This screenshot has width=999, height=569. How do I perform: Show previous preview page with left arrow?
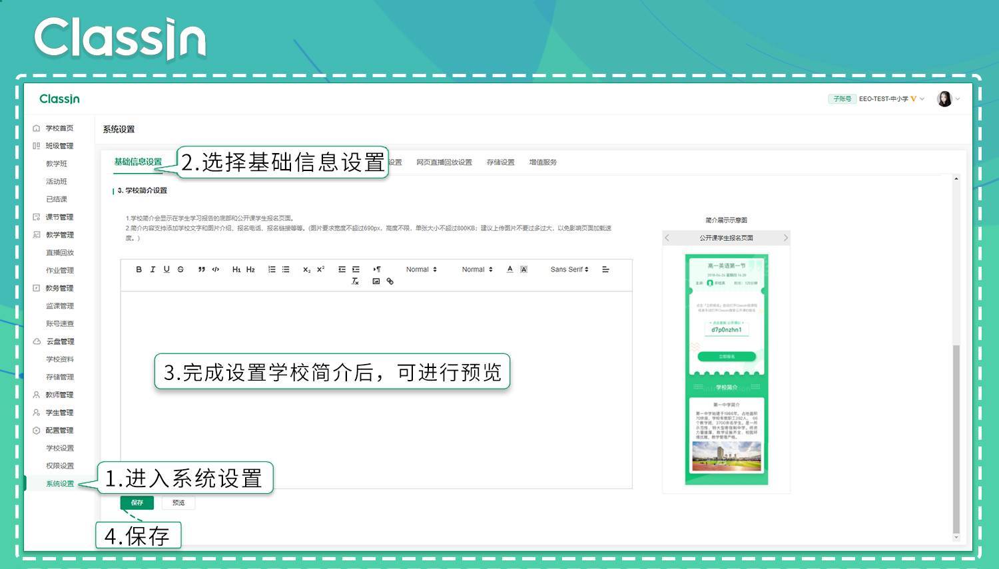(x=667, y=238)
